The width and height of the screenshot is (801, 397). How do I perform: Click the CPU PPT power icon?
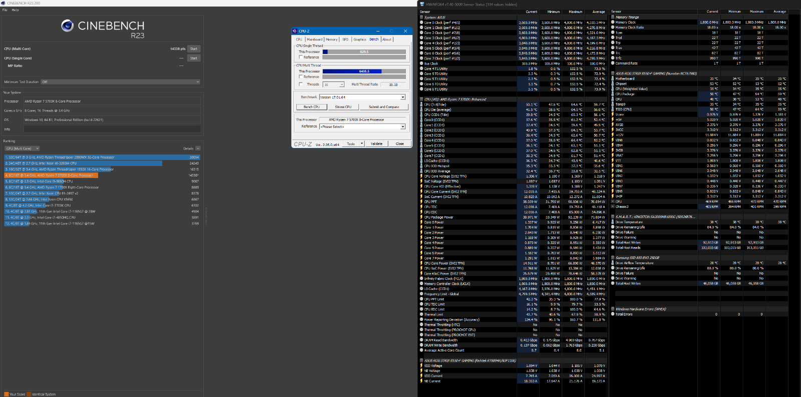422,201
